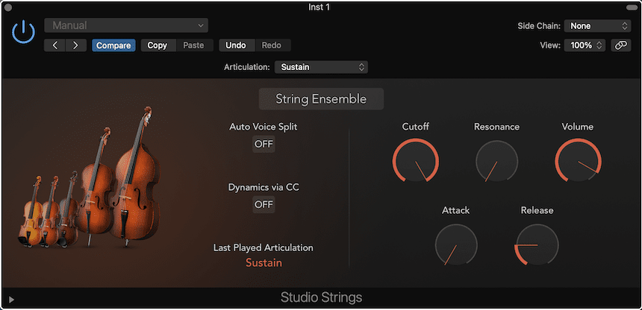Viewport: 642px width, 310px height.
Task: Click the link icon button
Action: click(x=621, y=45)
